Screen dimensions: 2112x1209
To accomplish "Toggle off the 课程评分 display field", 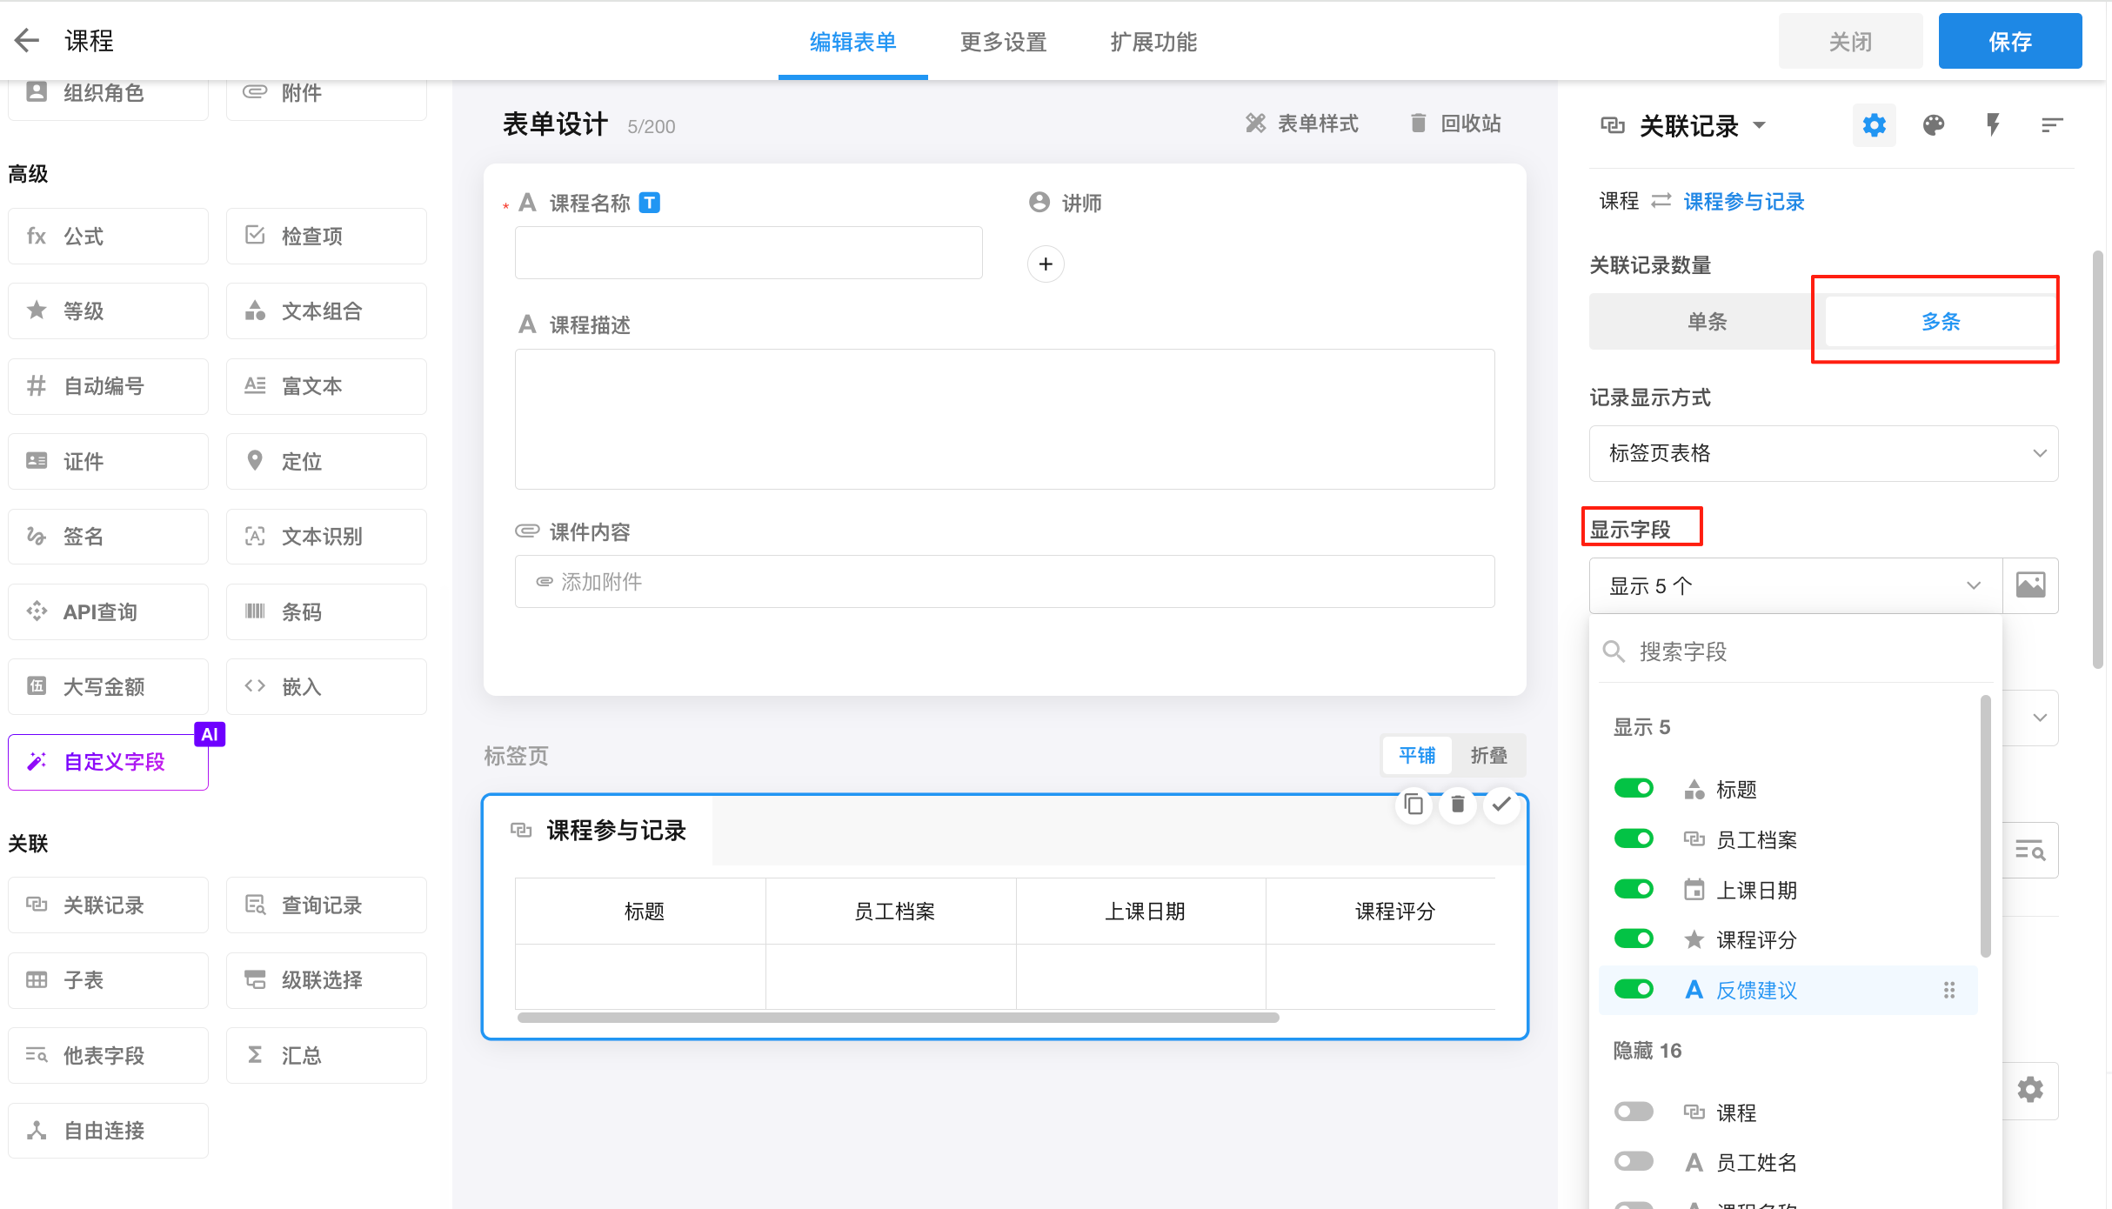I will point(1634,938).
